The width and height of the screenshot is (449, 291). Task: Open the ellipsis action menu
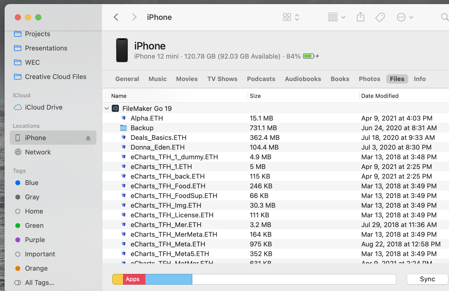[x=405, y=17]
